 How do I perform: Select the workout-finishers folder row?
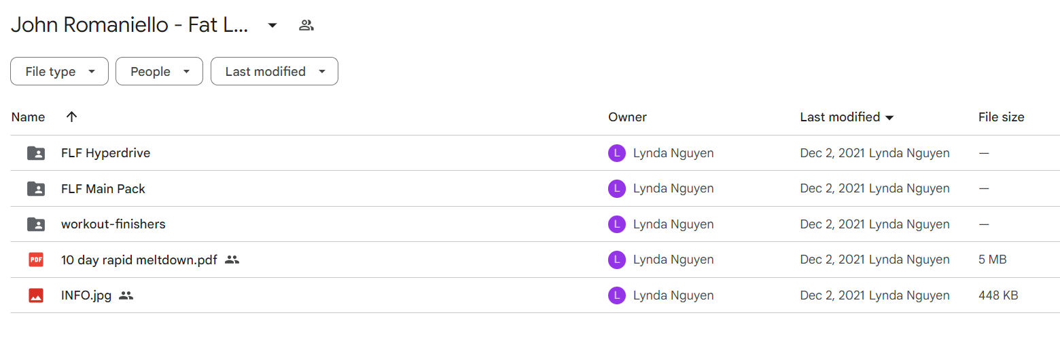coord(535,224)
